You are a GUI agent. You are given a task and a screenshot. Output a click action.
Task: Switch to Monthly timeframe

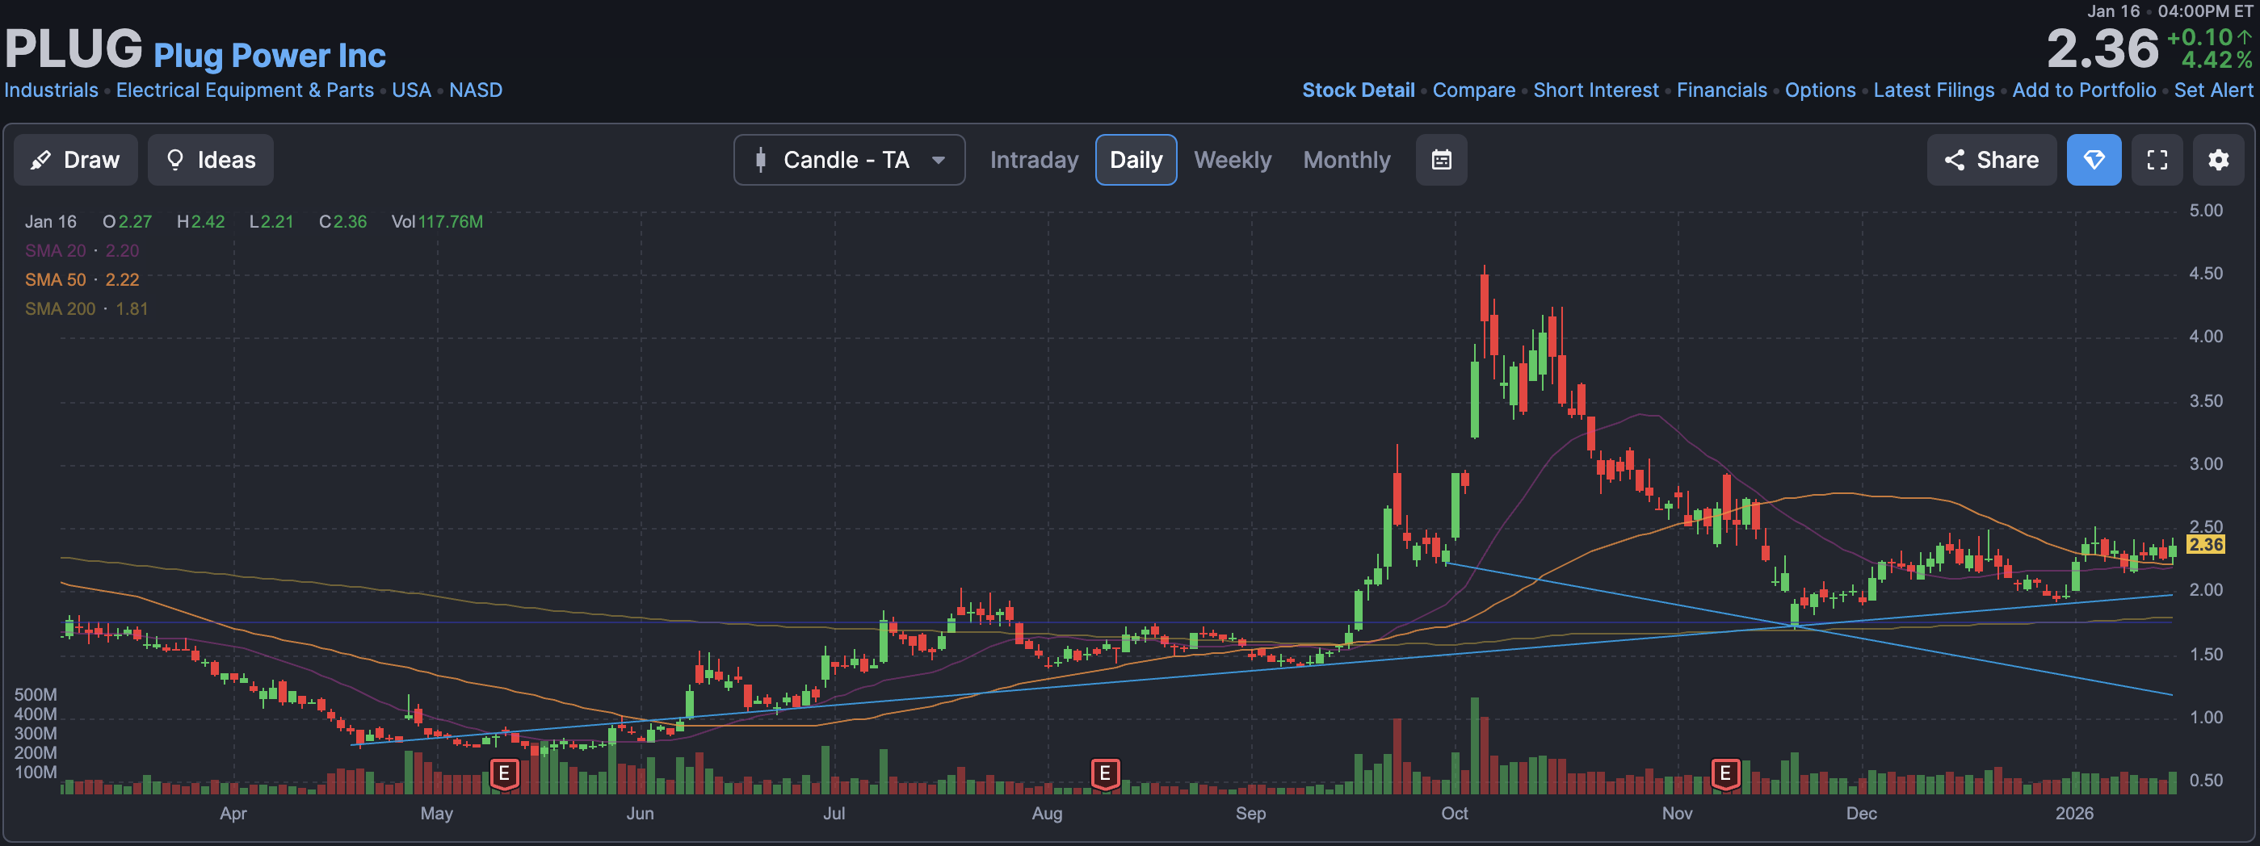tap(1346, 160)
